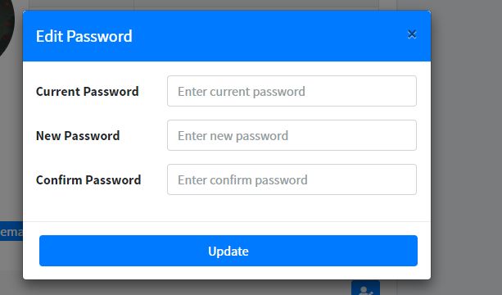Click the New Password label

(78, 136)
